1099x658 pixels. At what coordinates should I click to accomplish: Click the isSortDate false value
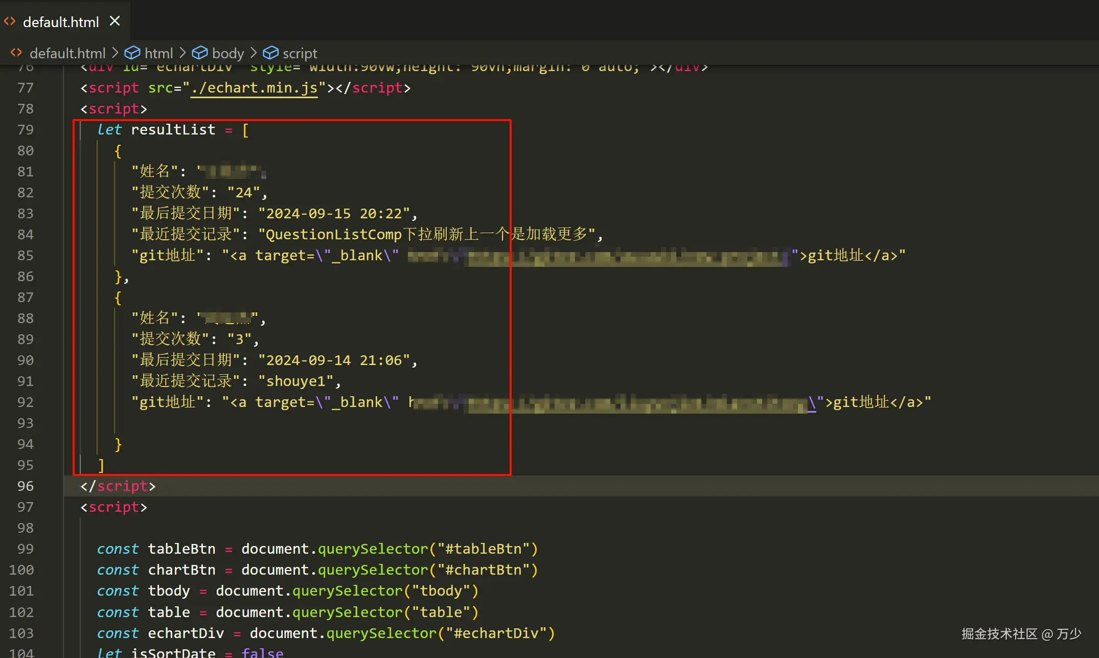(262, 652)
